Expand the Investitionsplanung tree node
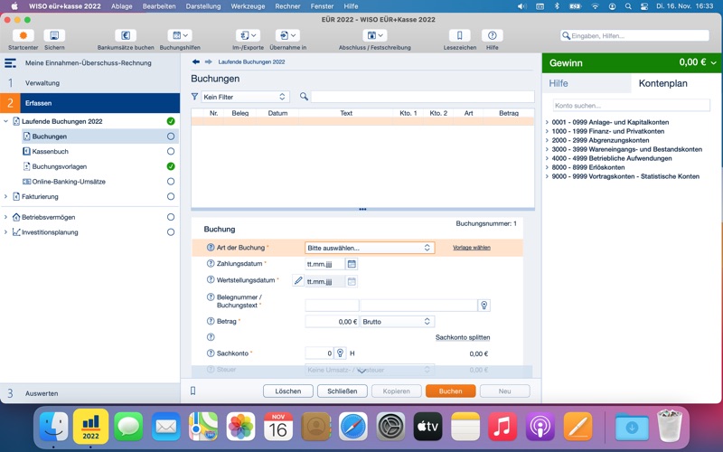Screen dimensions: 723x452 6,232
